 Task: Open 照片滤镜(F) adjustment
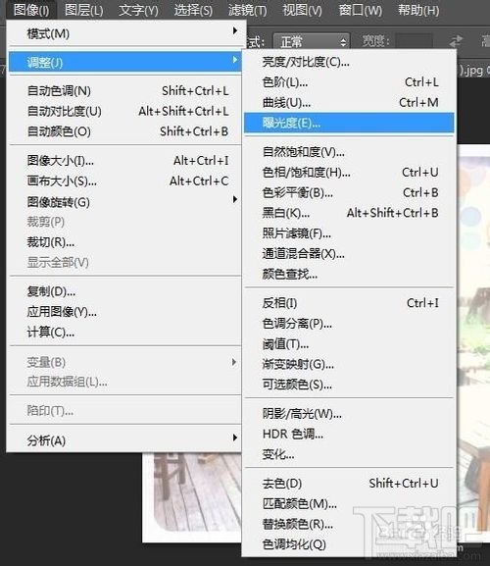[x=349, y=233]
